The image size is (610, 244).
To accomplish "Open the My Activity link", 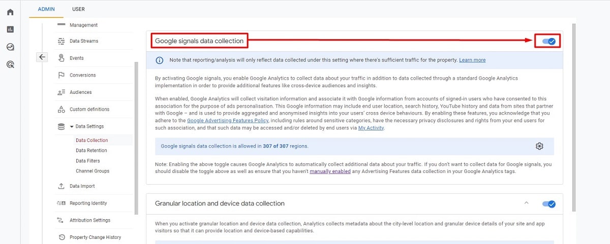I will pos(371,128).
